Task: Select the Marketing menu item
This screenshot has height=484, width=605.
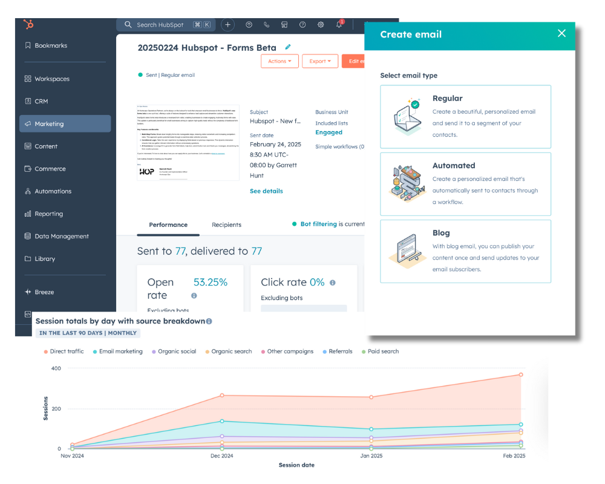Action: tap(65, 124)
